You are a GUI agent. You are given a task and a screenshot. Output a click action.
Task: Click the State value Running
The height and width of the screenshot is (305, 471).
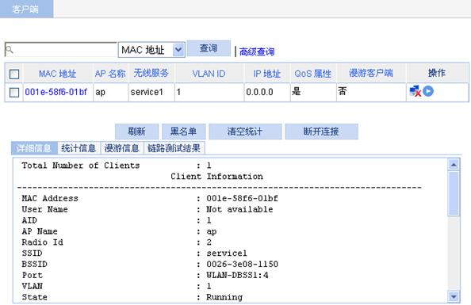tap(224, 297)
